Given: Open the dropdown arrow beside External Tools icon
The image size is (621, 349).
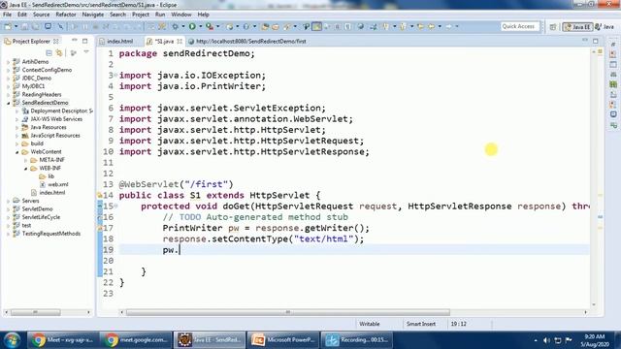Looking at the screenshot, I should point(217,26).
